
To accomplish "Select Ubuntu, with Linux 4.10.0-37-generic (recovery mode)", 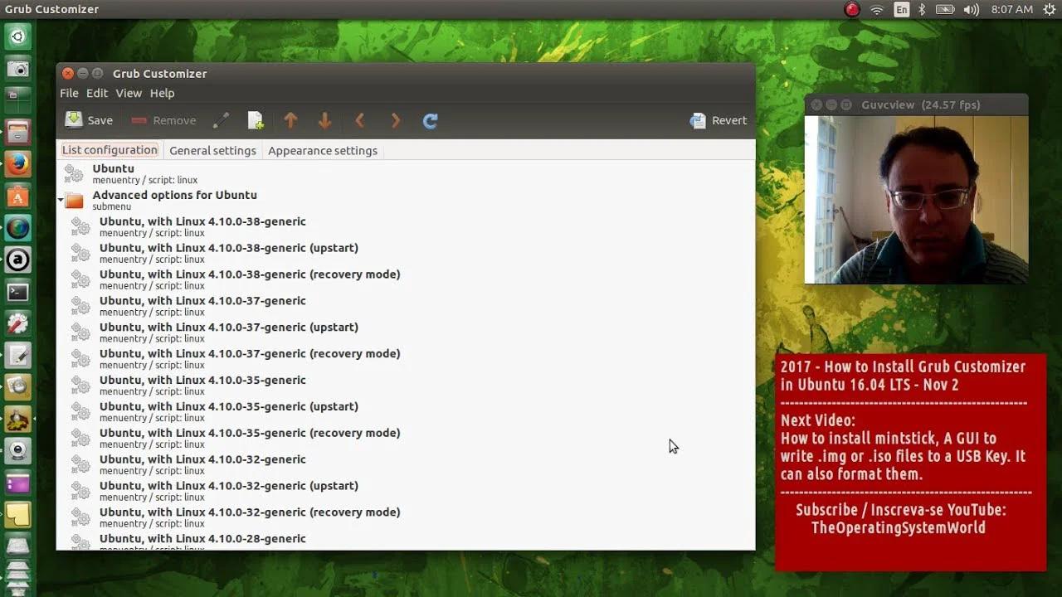I will click(x=249, y=358).
